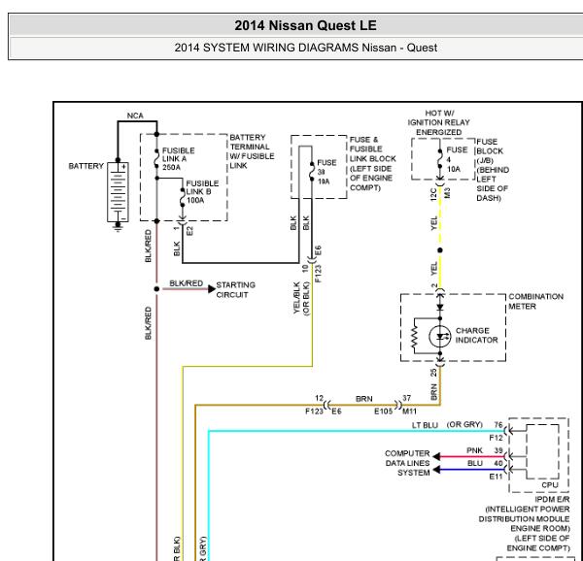Click the 'M11' connector label

tap(410, 412)
